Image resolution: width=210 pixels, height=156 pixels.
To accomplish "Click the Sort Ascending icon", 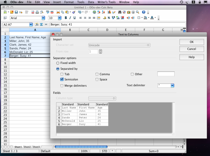I will (99, 12).
